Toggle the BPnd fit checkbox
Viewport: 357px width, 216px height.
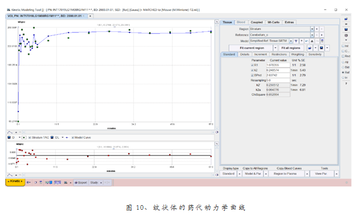[252, 75]
